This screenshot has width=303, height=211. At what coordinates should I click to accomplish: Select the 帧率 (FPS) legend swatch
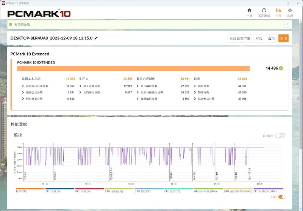pyautogui.click(x=30, y=189)
